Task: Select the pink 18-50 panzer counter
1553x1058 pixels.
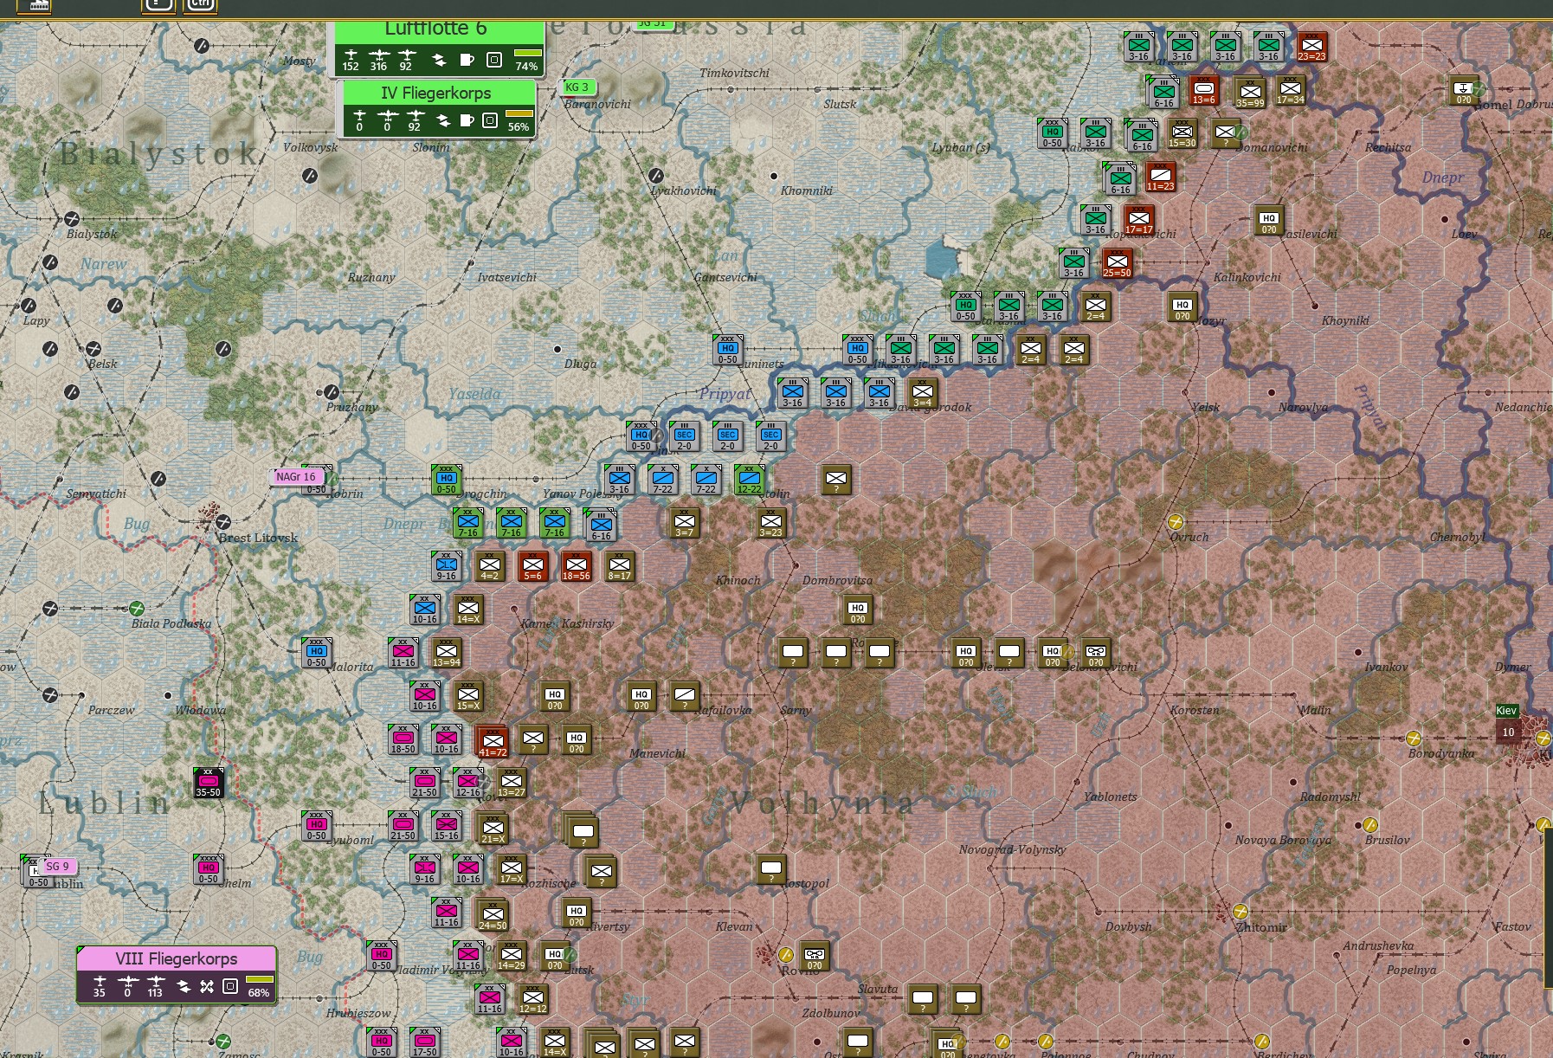Action: pyautogui.click(x=403, y=739)
